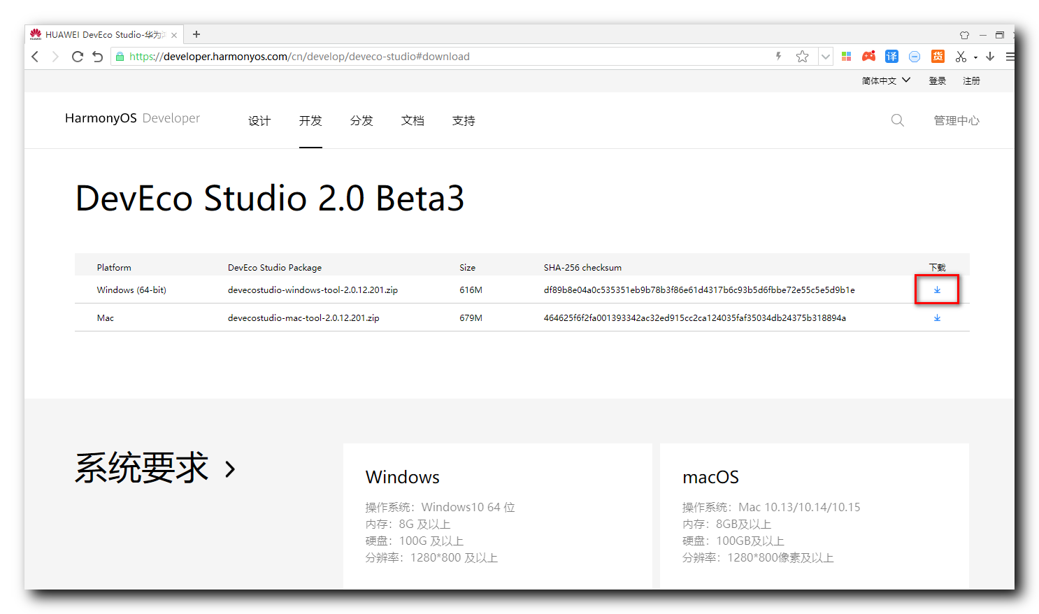Viewport: 1039px width, 614px height.
Task: Go back to the previous page
Action: pyautogui.click(x=36, y=57)
